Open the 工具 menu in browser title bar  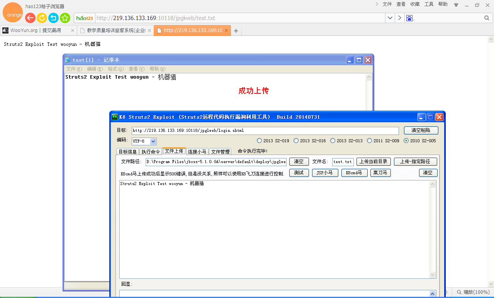coord(429,4)
